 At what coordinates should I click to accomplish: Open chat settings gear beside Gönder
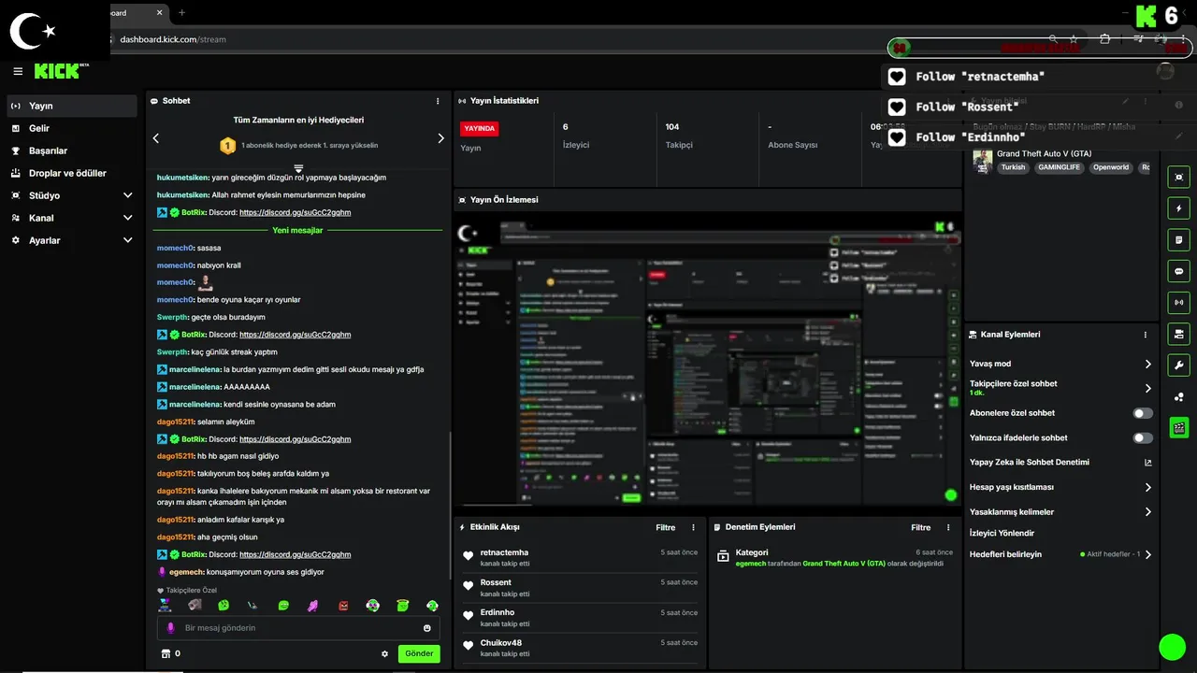coord(384,654)
